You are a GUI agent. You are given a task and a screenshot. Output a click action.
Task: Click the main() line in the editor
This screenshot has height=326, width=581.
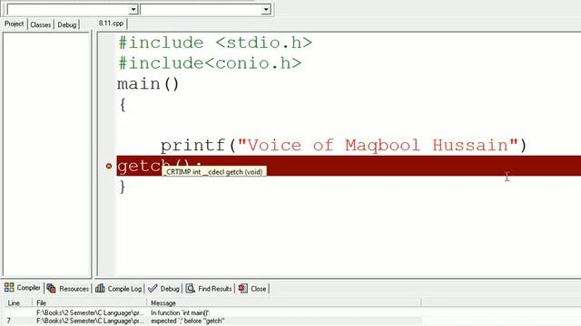pyautogui.click(x=148, y=84)
